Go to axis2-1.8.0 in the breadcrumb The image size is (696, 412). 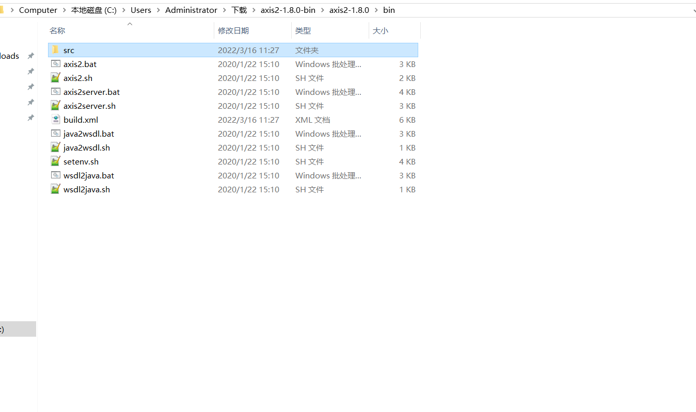click(349, 10)
